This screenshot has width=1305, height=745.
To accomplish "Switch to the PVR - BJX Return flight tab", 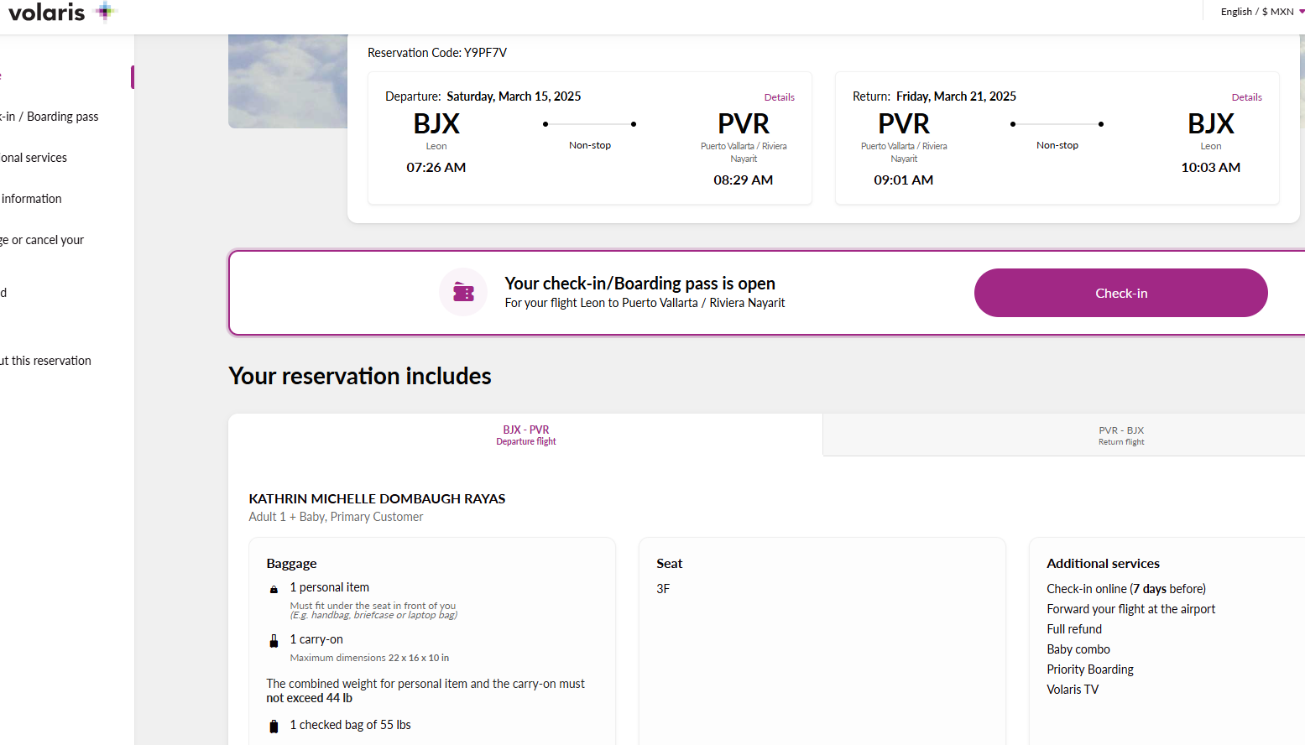I will [x=1120, y=435].
